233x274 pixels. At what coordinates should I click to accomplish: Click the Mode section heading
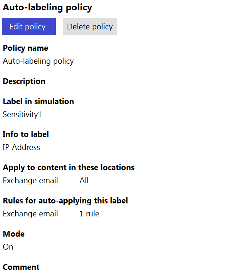[x=14, y=234]
